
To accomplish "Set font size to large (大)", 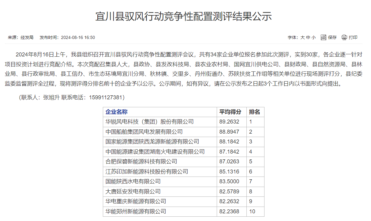I will 302,37.
